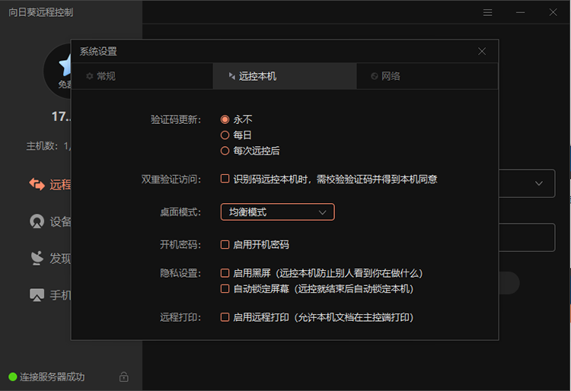Open the dropdown chevron behind the dialog
The image size is (571, 391).
coord(539,183)
